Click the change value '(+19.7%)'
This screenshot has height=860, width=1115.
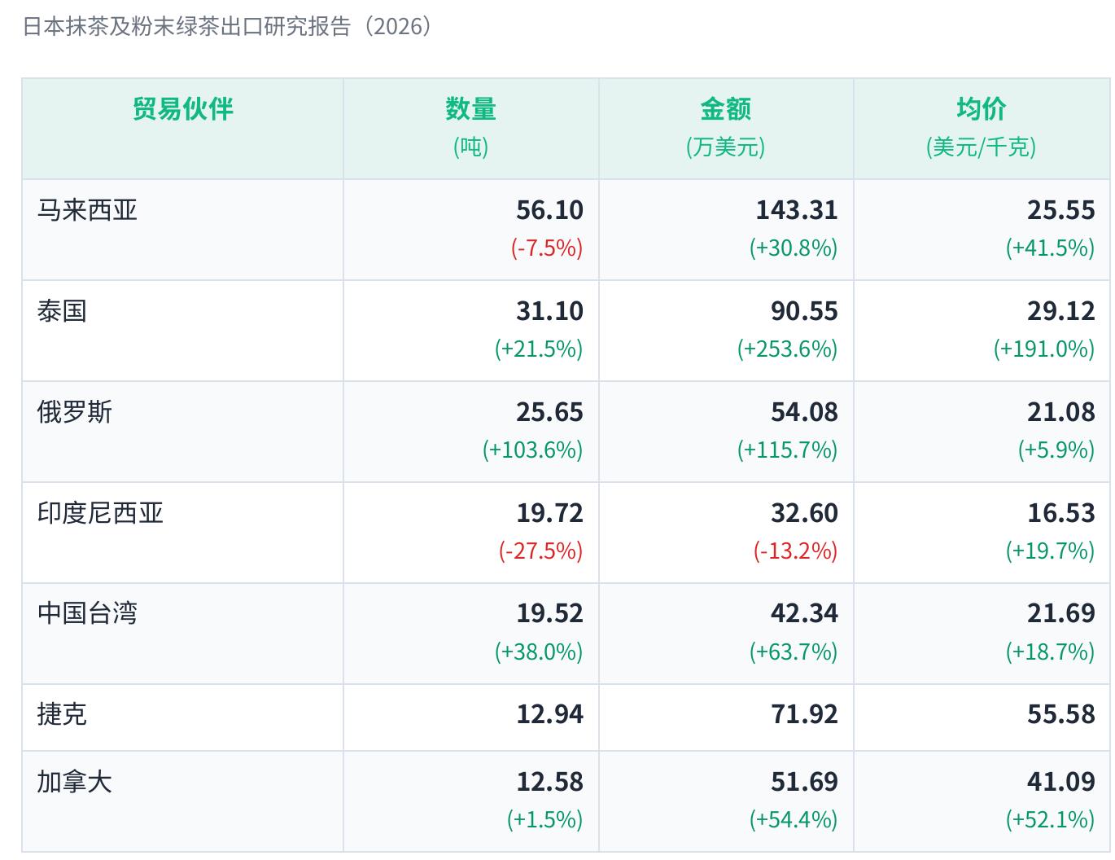[x=1051, y=551]
